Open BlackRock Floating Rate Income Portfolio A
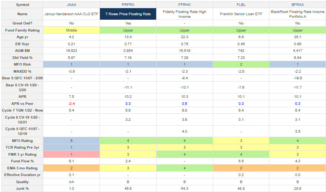This screenshot has height=192, width=326. (298, 14)
